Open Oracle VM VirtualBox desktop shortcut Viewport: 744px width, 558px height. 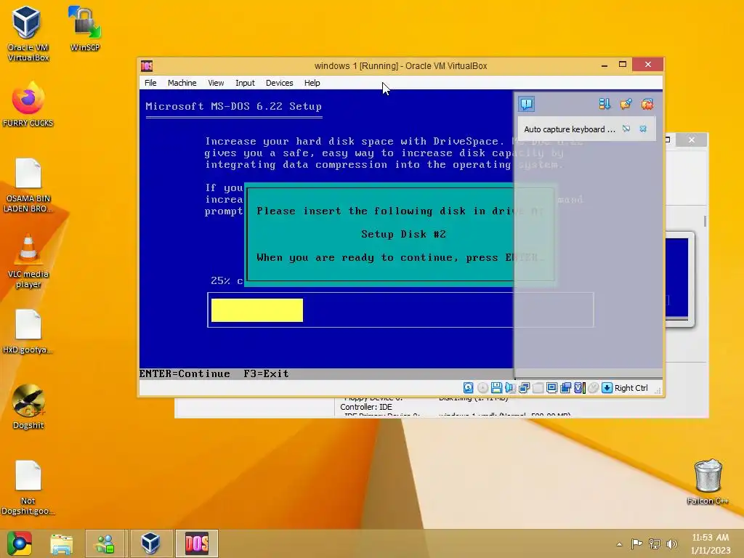(x=28, y=33)
